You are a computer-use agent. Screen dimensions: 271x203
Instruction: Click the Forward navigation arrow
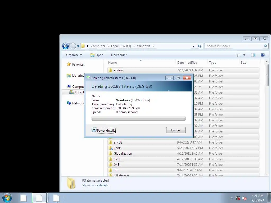(x=73, y=46)
